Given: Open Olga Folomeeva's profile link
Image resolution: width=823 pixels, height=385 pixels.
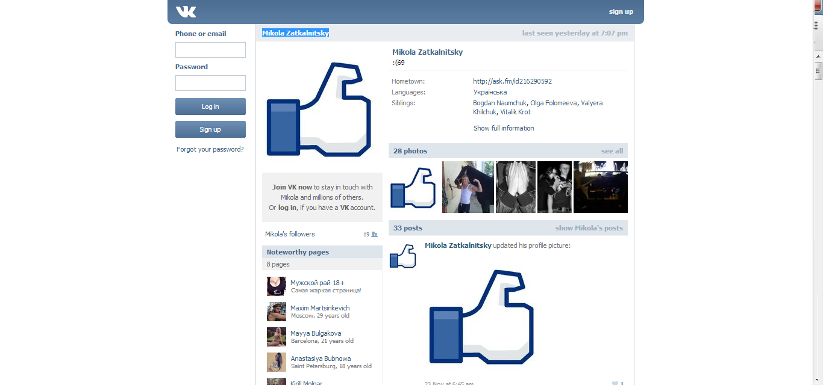Looking at the screenshot, I should pos(554,103).
